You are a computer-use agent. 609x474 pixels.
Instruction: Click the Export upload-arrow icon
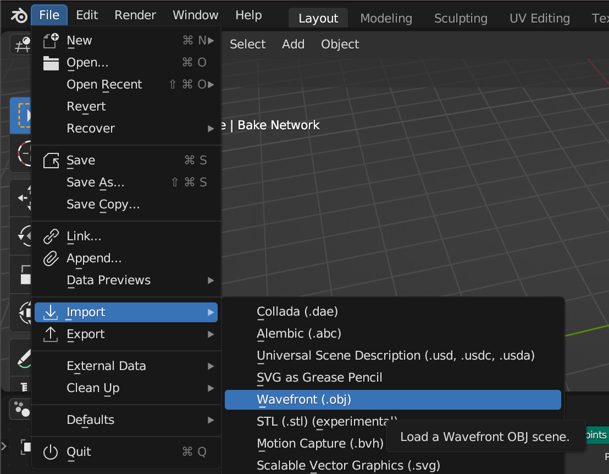(51, 334)
